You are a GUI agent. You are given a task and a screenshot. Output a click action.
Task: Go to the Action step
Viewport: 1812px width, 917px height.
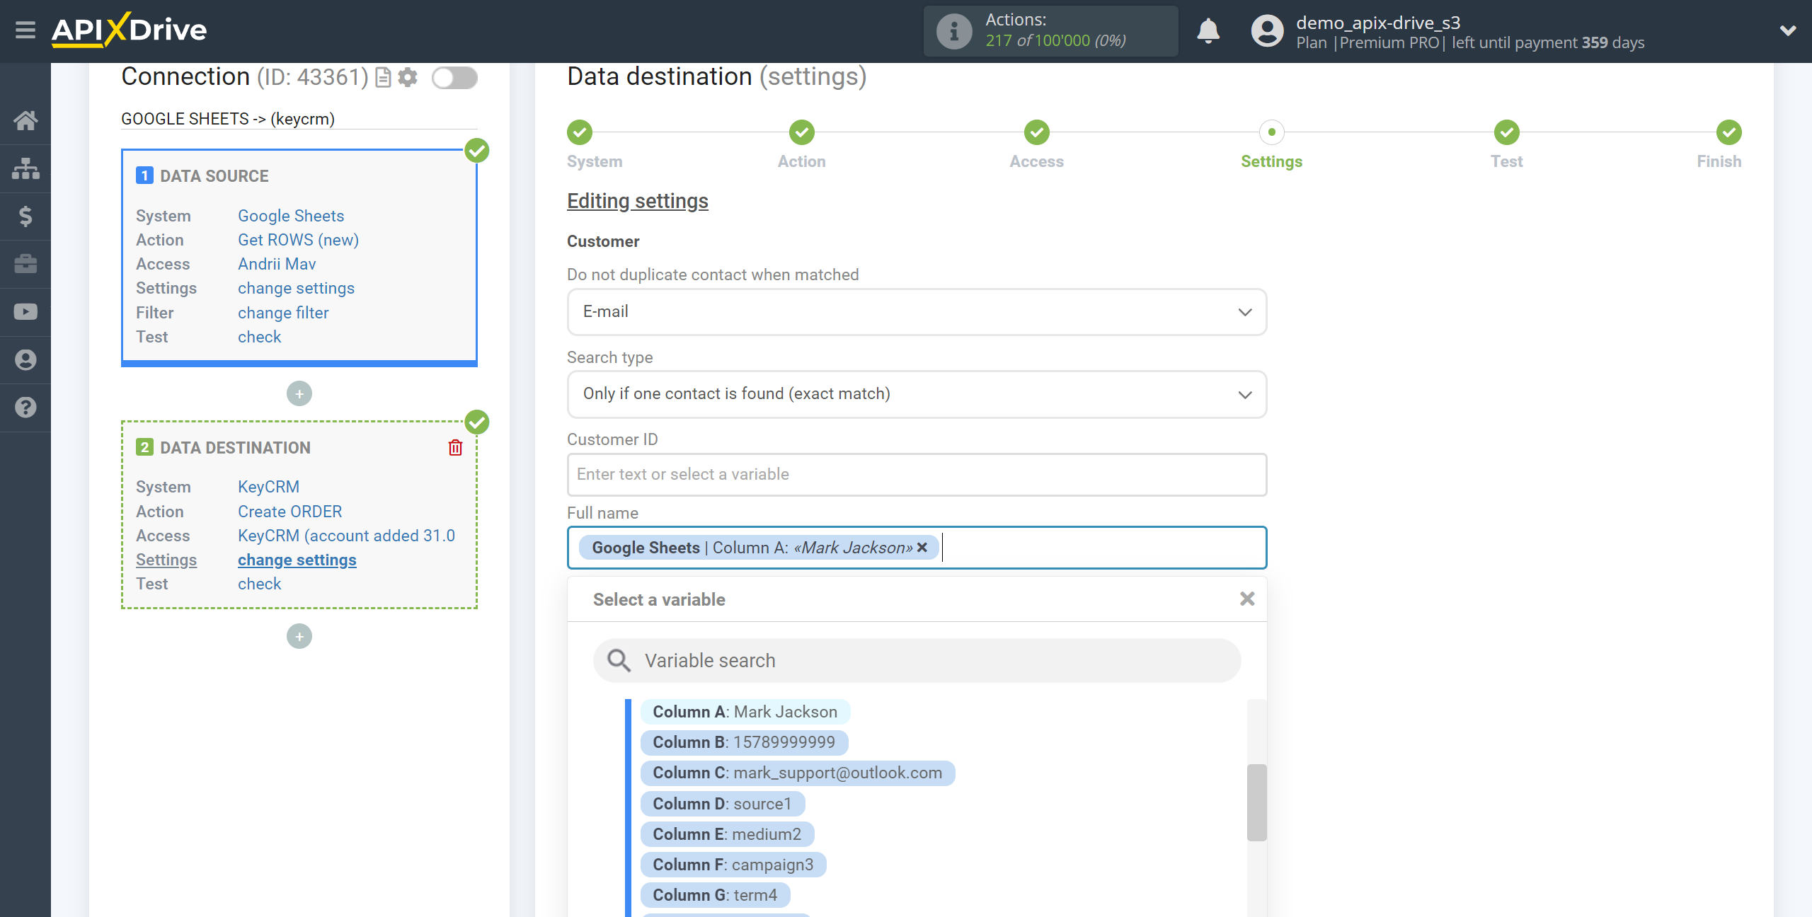(x=801, y=132)
